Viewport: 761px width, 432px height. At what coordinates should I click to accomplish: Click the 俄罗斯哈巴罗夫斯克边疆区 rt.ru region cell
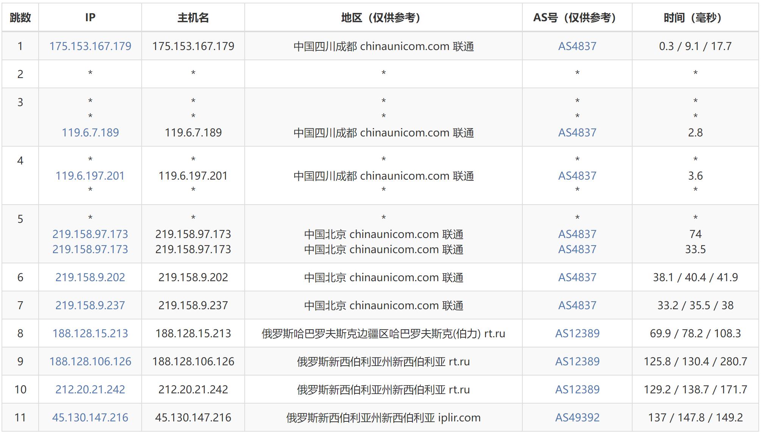point(383,333)
